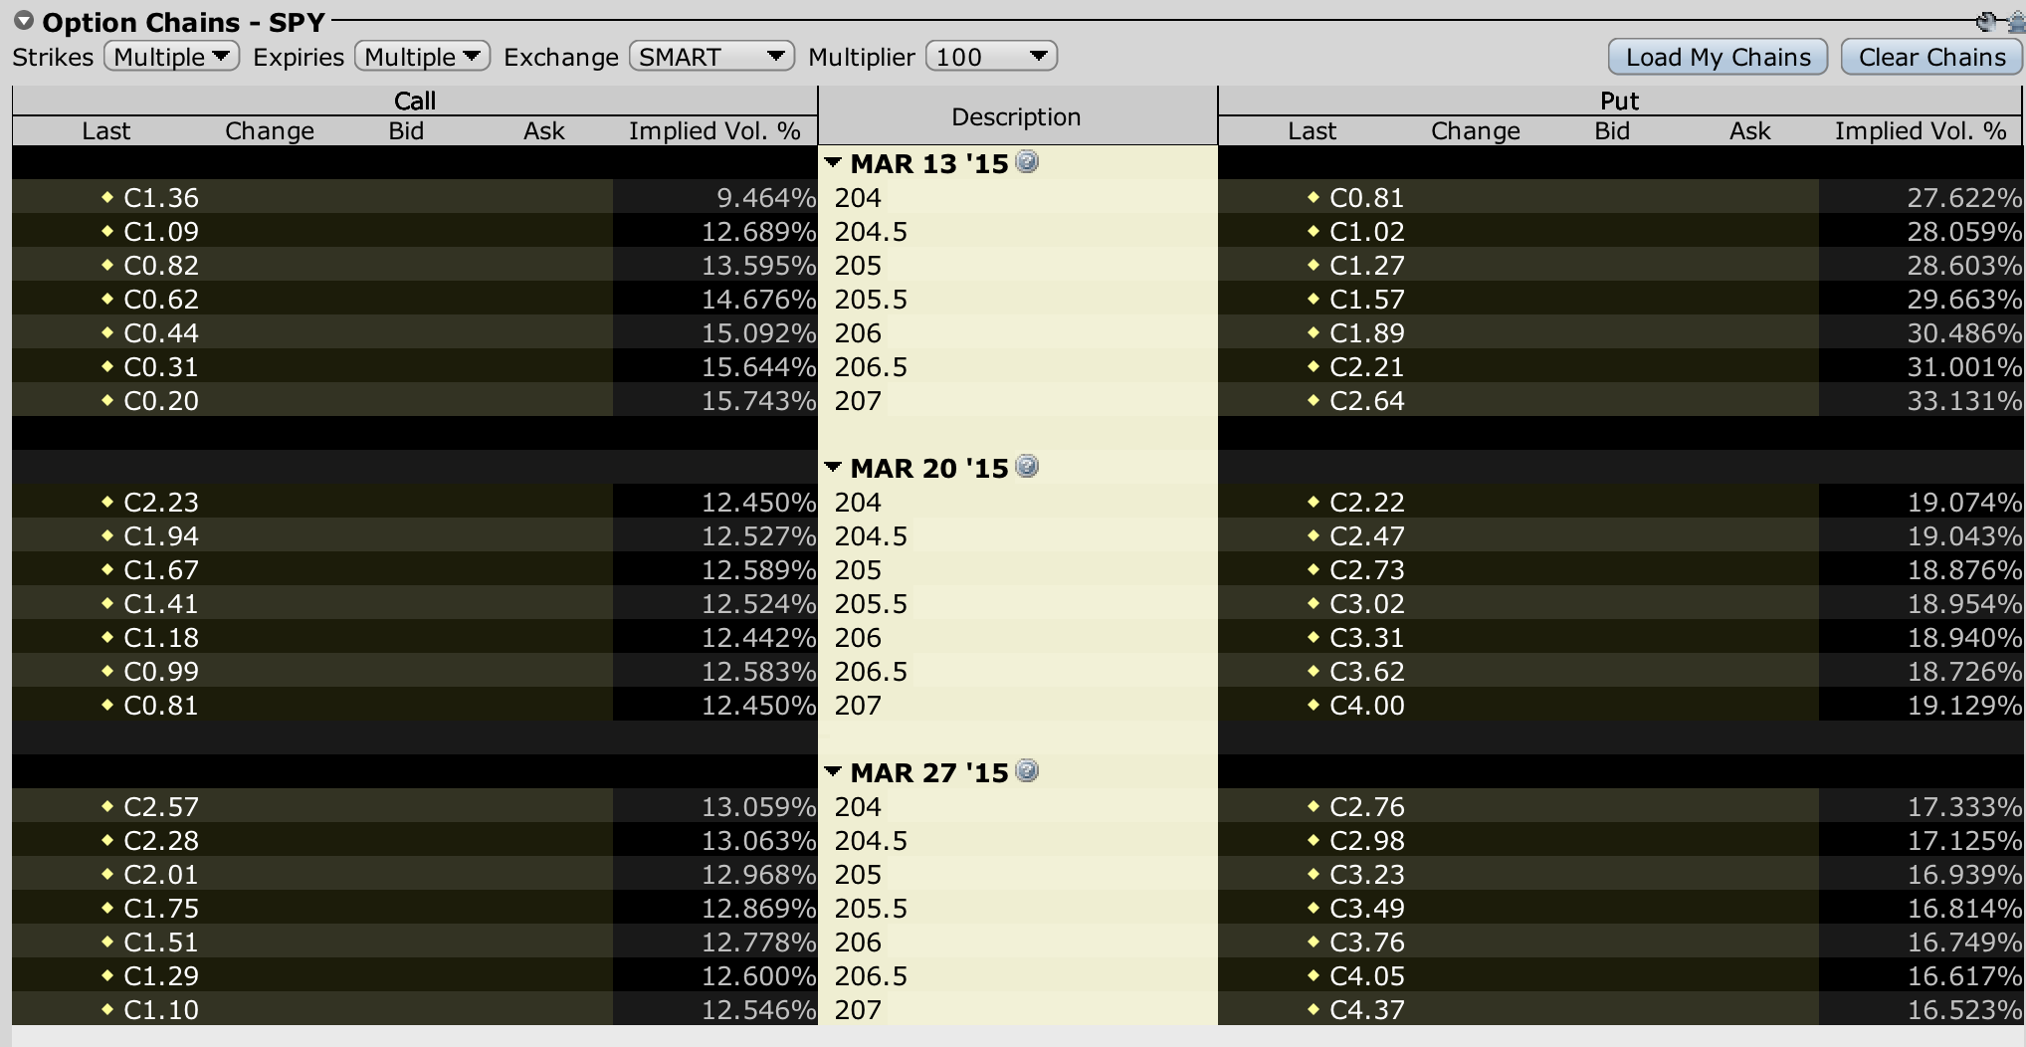
Task: Sort by the Put Last column header
Action: coord(1313,131)
